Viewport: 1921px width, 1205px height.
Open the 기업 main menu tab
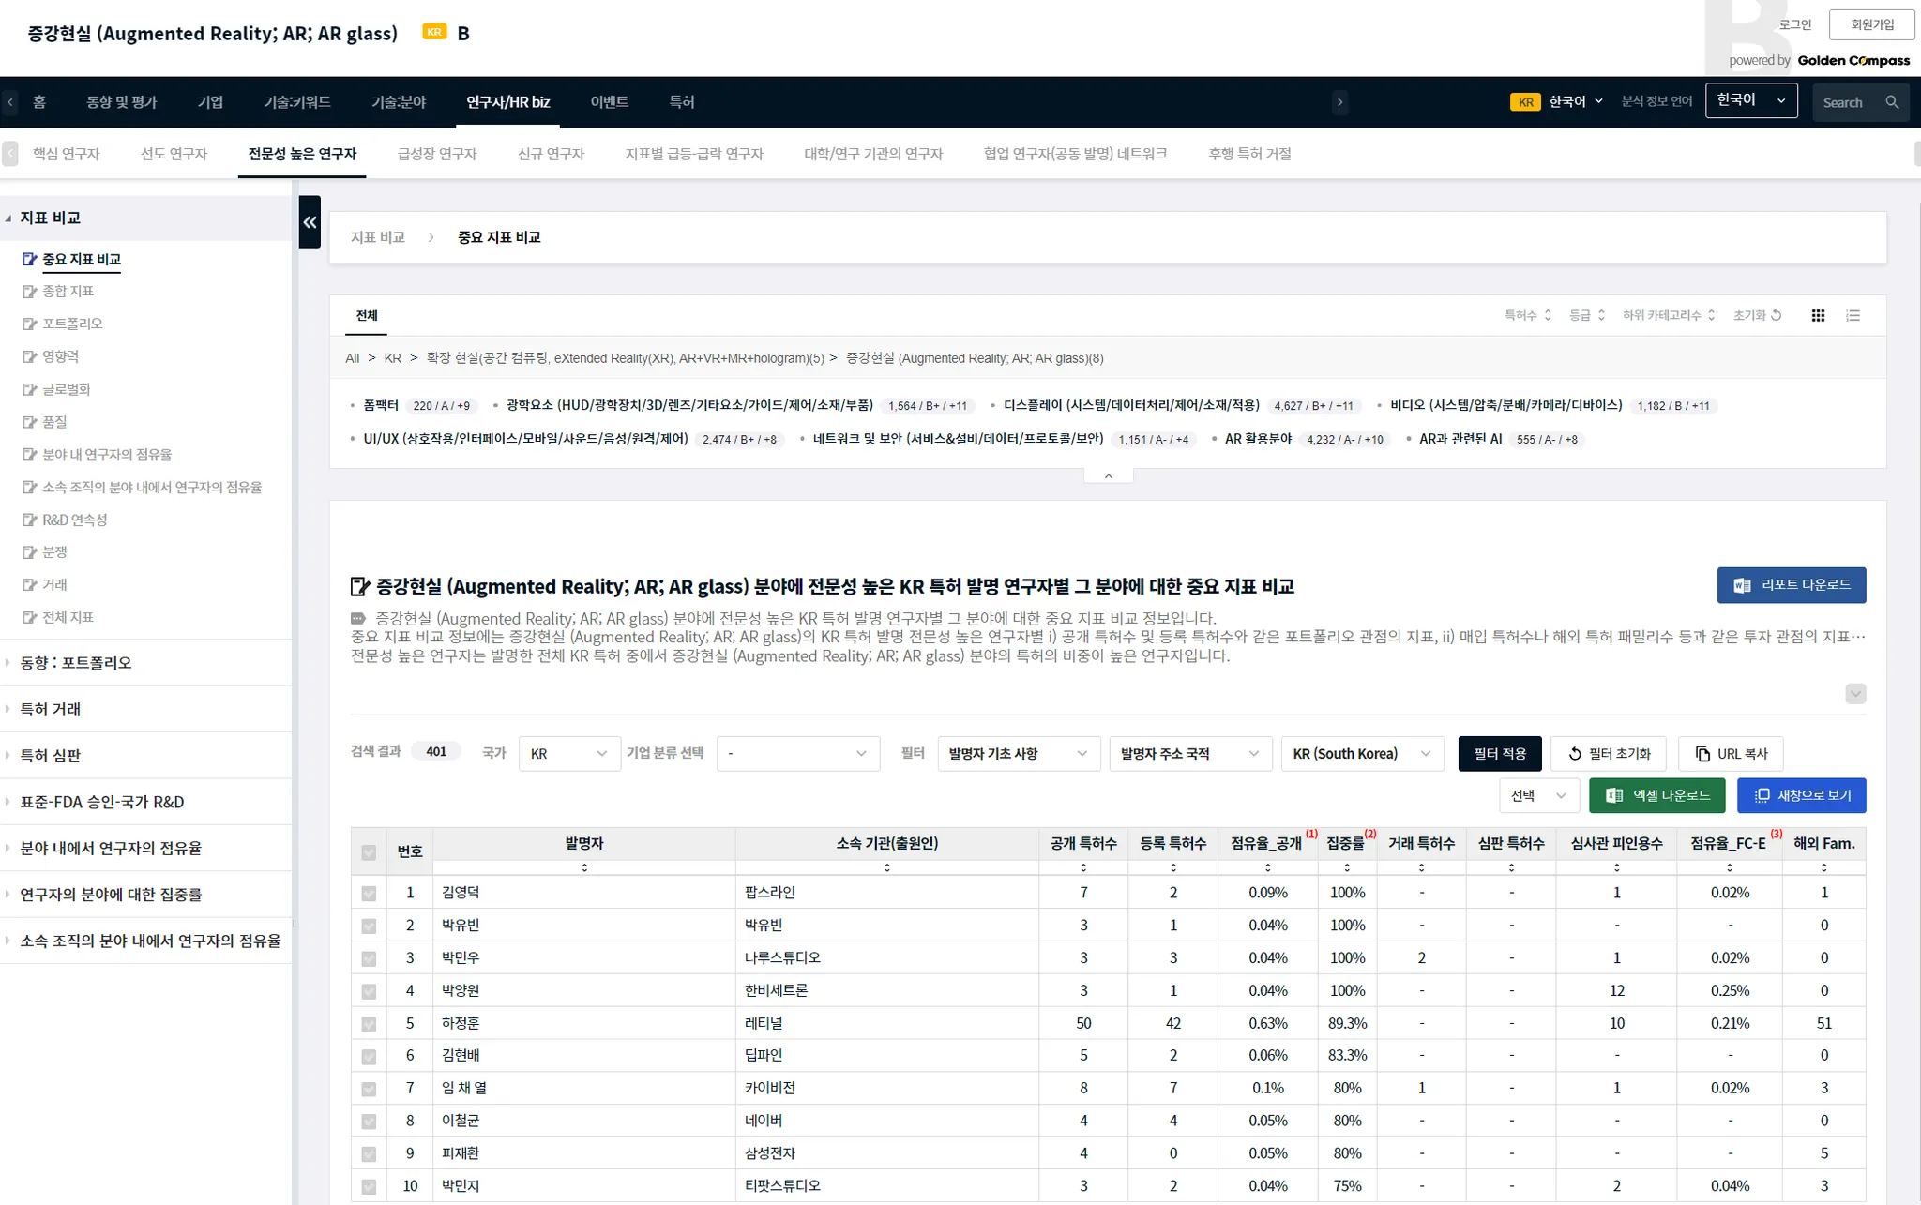click(210, 102)
